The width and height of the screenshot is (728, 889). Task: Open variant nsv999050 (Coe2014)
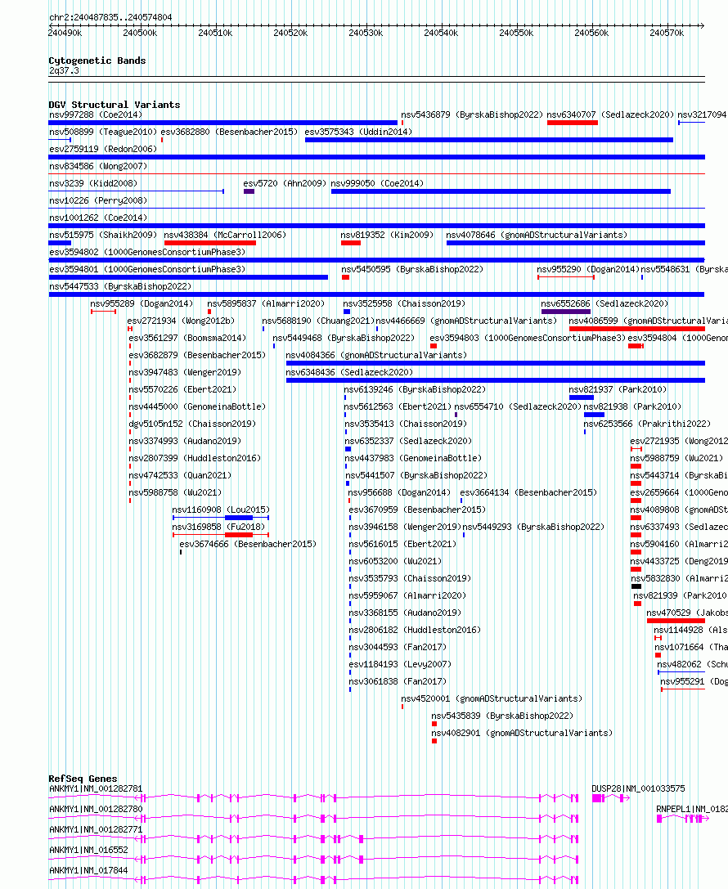pyautogui.click(x=377, y=183)
